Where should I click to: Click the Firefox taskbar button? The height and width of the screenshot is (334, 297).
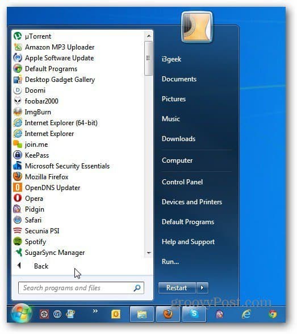click(x=168, y=314)
